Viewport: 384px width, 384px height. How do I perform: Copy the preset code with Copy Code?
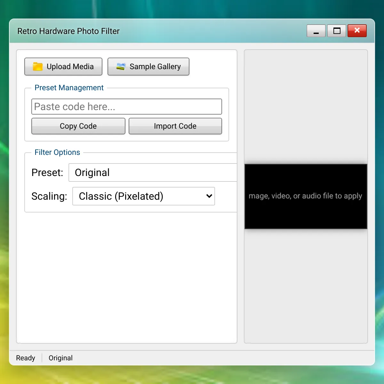(x=78, y=126)
